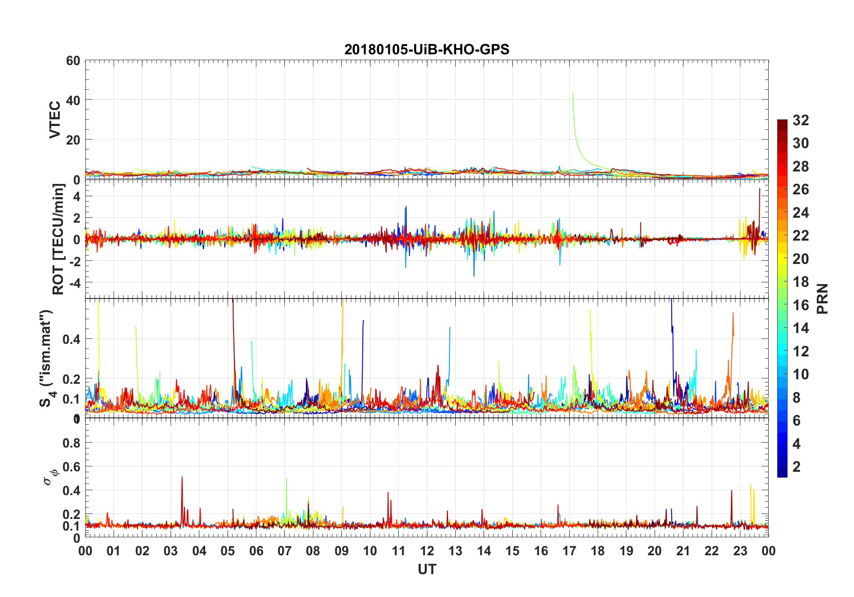Screen dimensions: 854x597
Task: Select the 12 tick on the UT axis
Action: 427,551
